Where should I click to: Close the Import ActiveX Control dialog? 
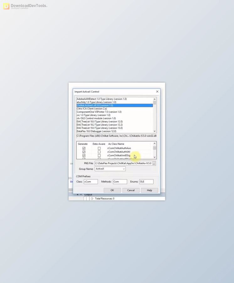pyautogui.click(x=157, y=92)
